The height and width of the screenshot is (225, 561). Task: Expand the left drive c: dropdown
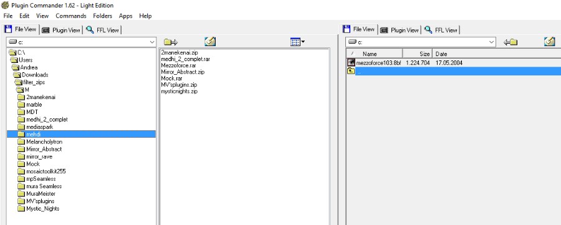(152, 42)
